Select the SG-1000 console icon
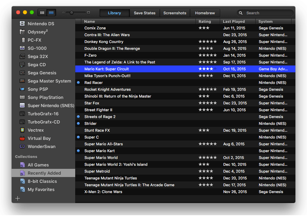307x220 pixels. 22,48
